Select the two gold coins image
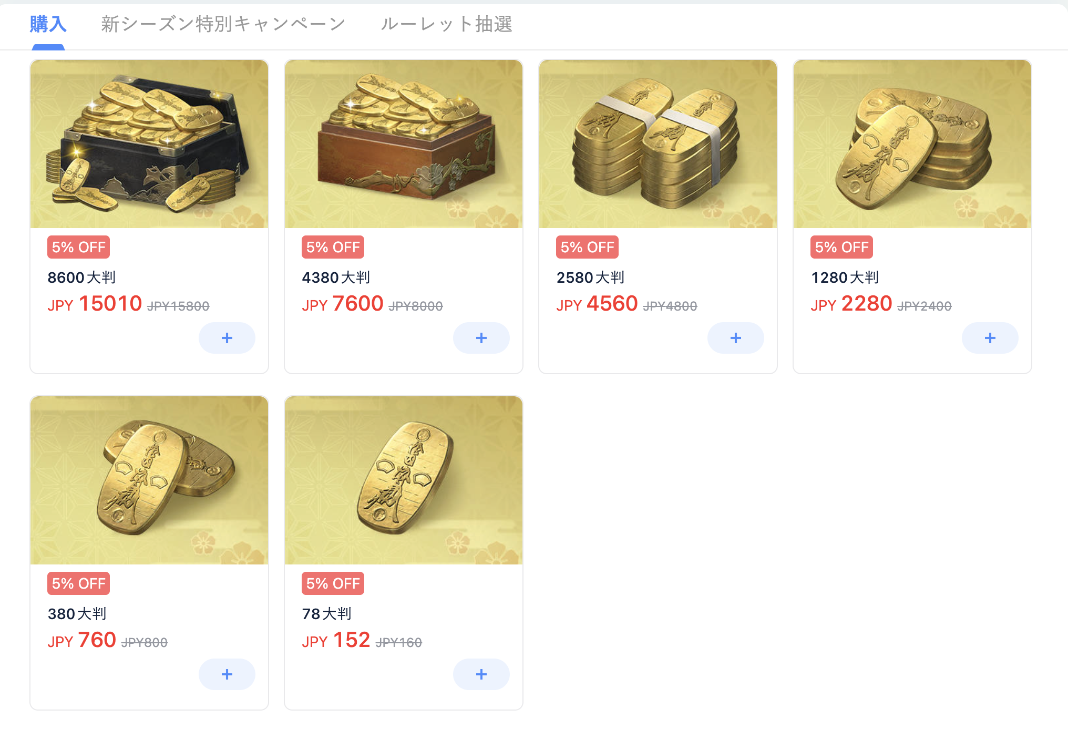The width and height of the screenshot is (1068, 740). (x=149, y=480)
